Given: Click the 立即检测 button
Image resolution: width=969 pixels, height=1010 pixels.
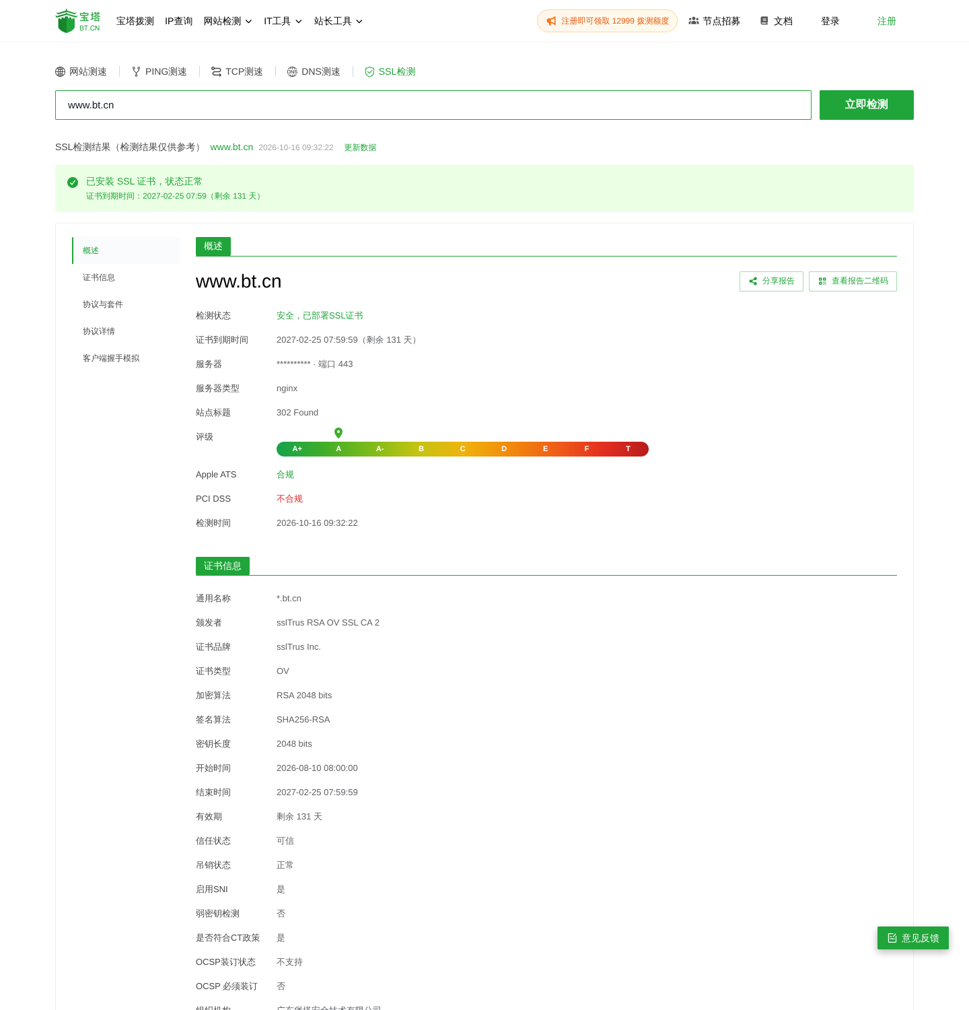Looking at the screenshot, I should [867, 105].
